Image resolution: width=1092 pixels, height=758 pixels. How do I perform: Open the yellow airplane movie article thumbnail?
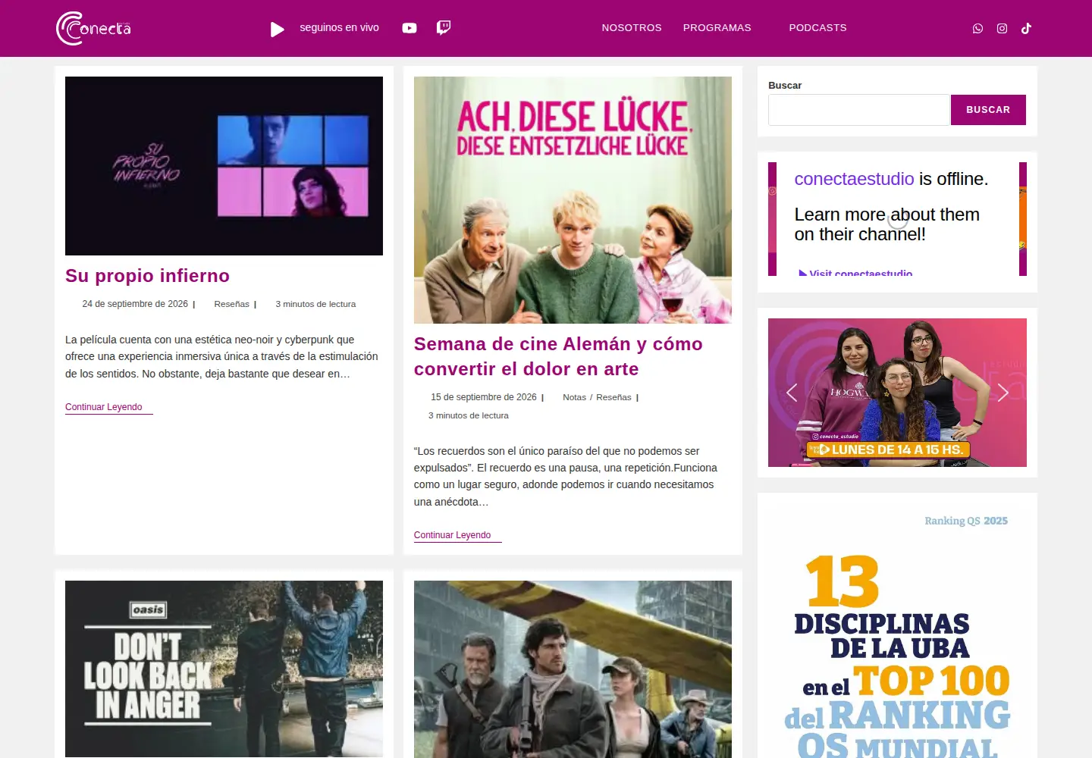573,669
